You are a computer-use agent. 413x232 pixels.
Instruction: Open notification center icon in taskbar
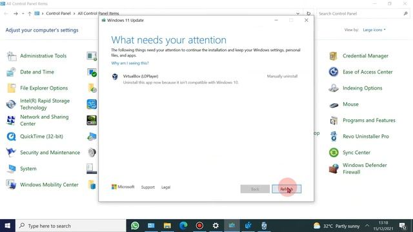tap(403, 226)
